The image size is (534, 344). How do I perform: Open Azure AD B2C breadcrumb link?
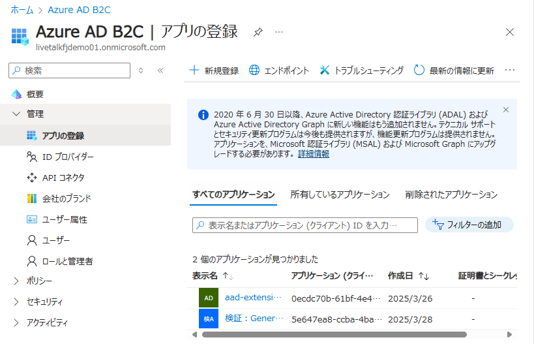(x=79, y=10)
